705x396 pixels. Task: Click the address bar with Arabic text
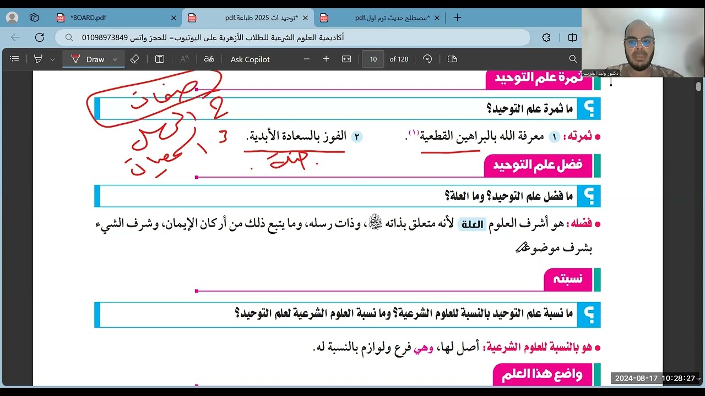(292, 37)
